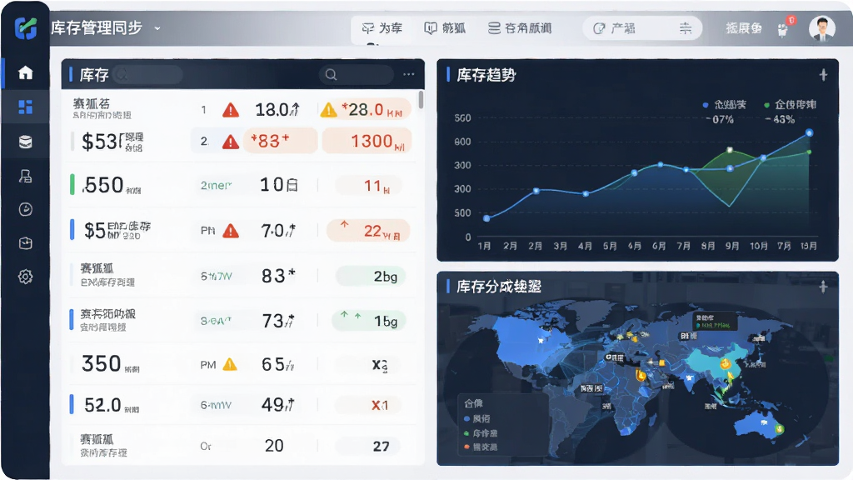Click the first blue data point at 1月
Image resolution: width=853 pixels, height=480 pixels.
[x=486, y=218]
